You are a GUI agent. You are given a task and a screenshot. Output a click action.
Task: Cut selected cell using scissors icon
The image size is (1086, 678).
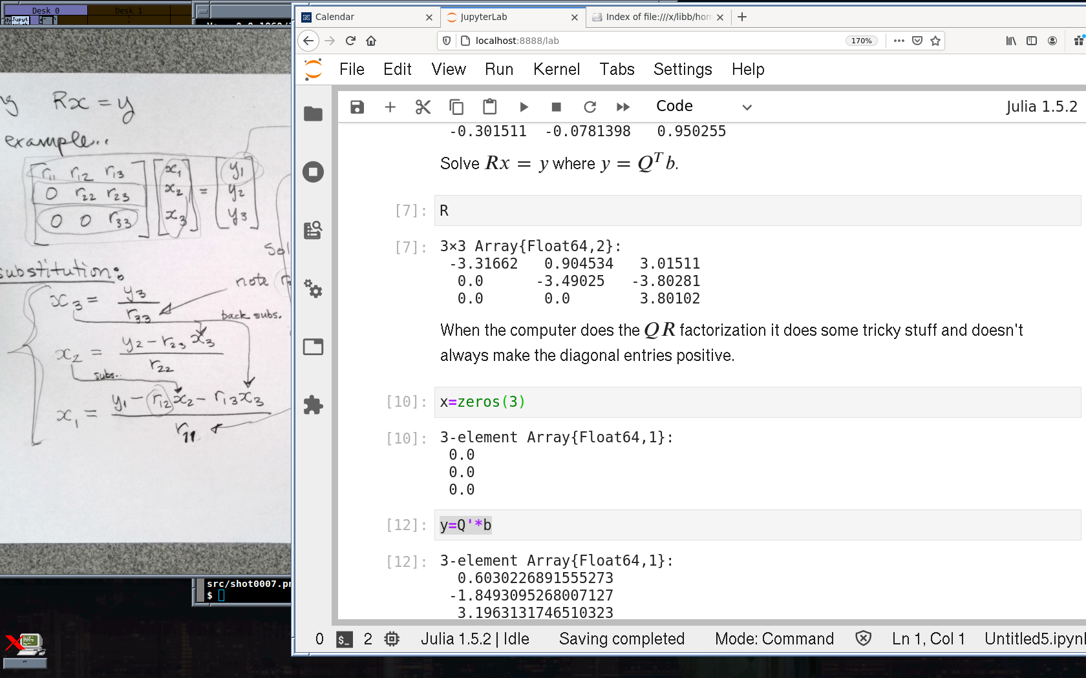point(423,107)
